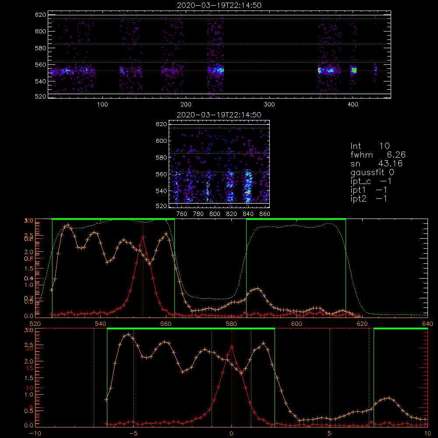Click x-axis label -10 on bottom plot
The height and width of the screenshot is (438, 438).
[35, 434]
